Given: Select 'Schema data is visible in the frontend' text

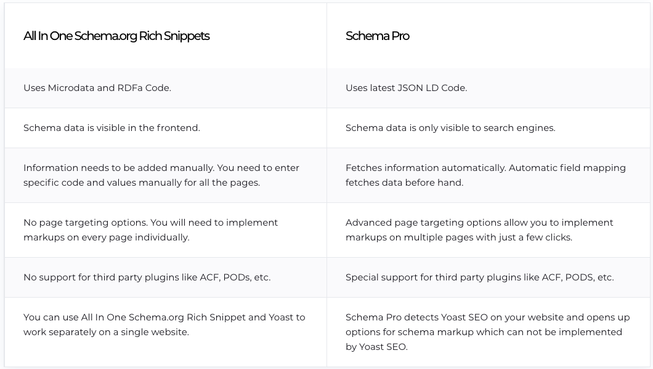Looking at the screenshot, I should pos(112,128).
